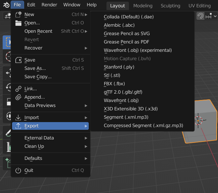Export as glTF 2.0 (.glb/.gltf)
Viewport: 218px width, 193px height.
click(x=142, y=92)
